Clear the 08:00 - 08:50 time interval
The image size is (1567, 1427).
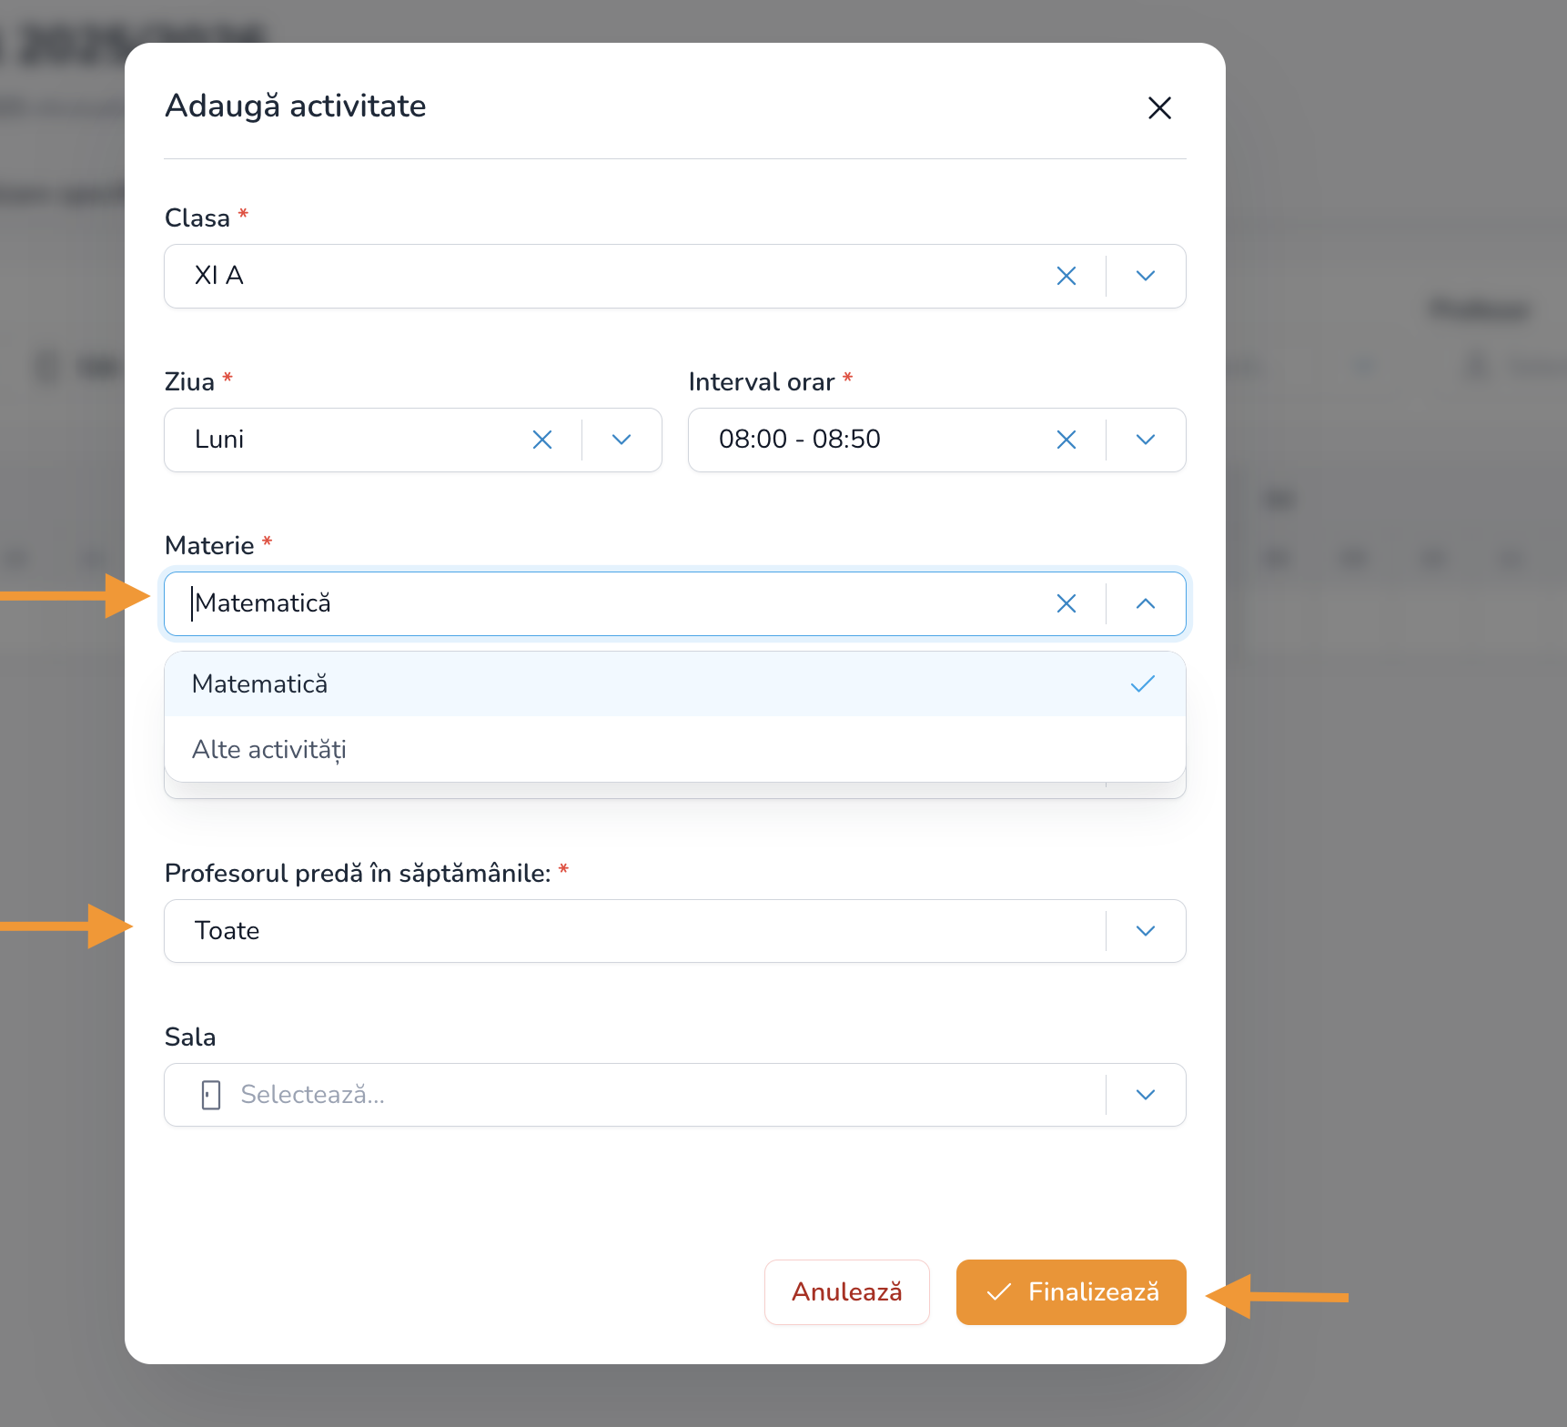pos(1066,440)
